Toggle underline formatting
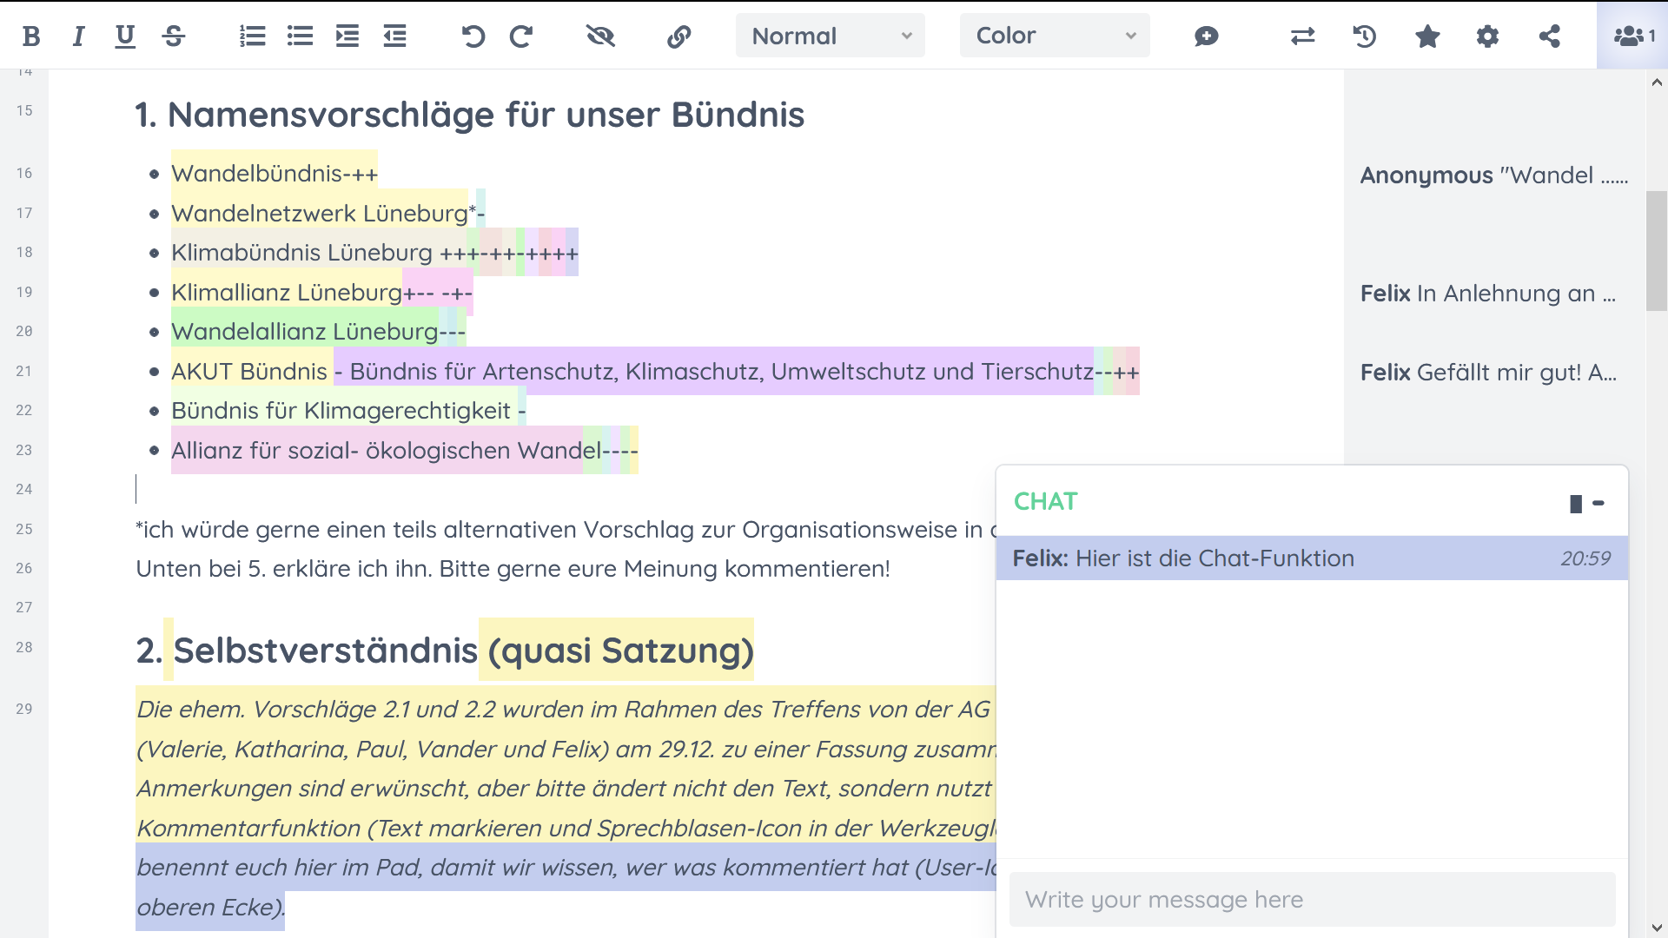1668x938 pixels. tap(125, 36)
